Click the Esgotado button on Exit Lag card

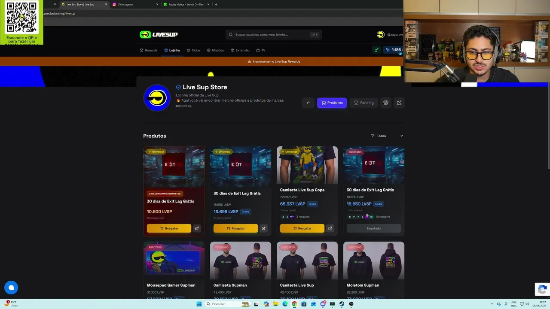(x=374, y=228)
